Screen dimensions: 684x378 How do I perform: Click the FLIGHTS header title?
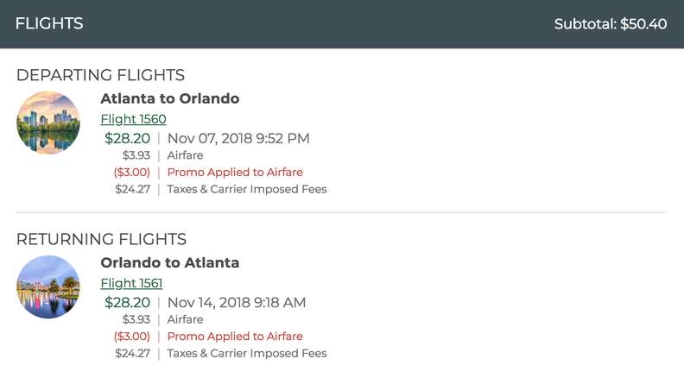click(49, 23)
